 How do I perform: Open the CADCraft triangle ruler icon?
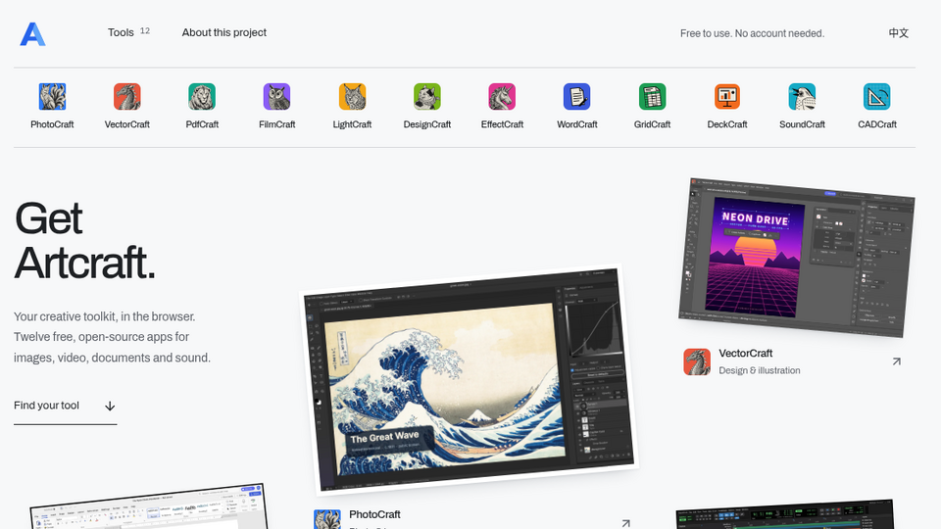pyautogui.click(x=877, y=97)
